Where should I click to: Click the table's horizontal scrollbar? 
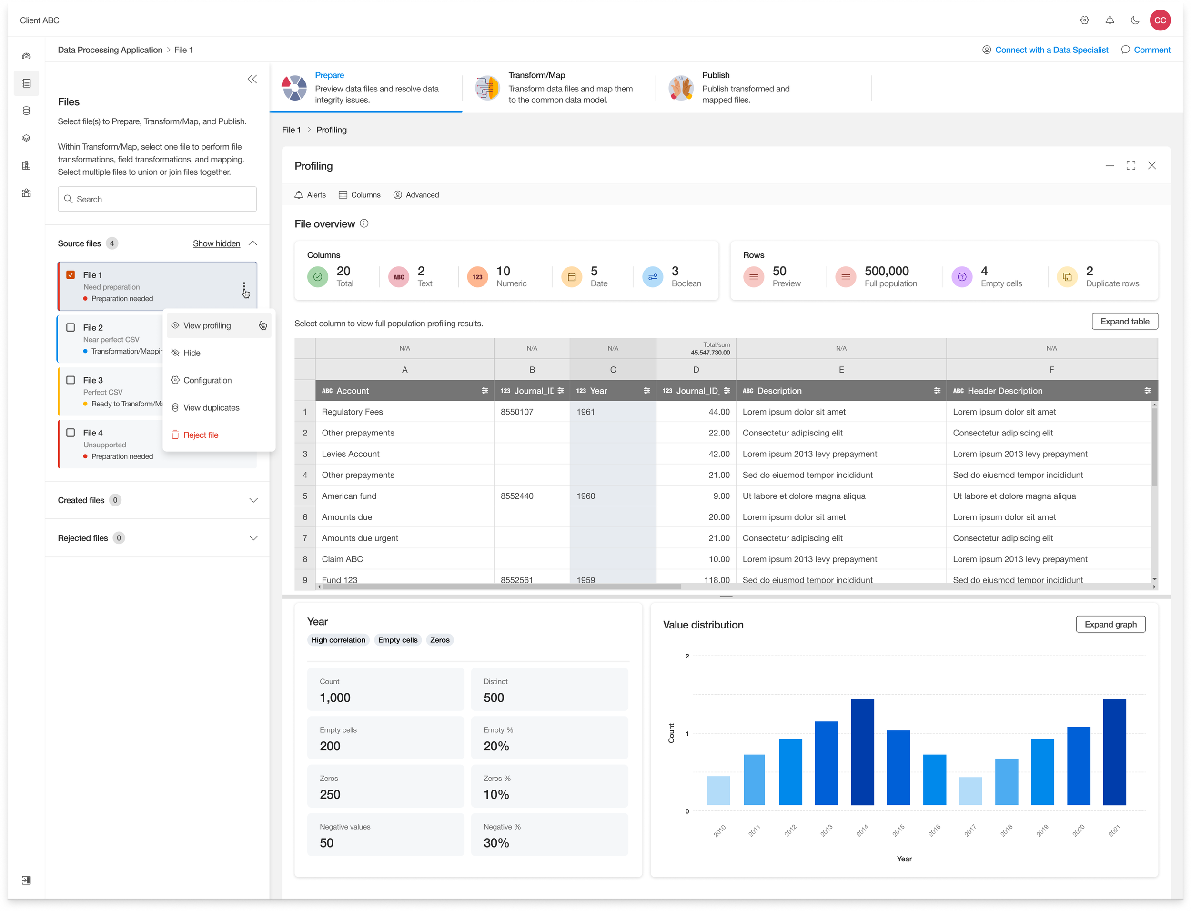point(502,587)
